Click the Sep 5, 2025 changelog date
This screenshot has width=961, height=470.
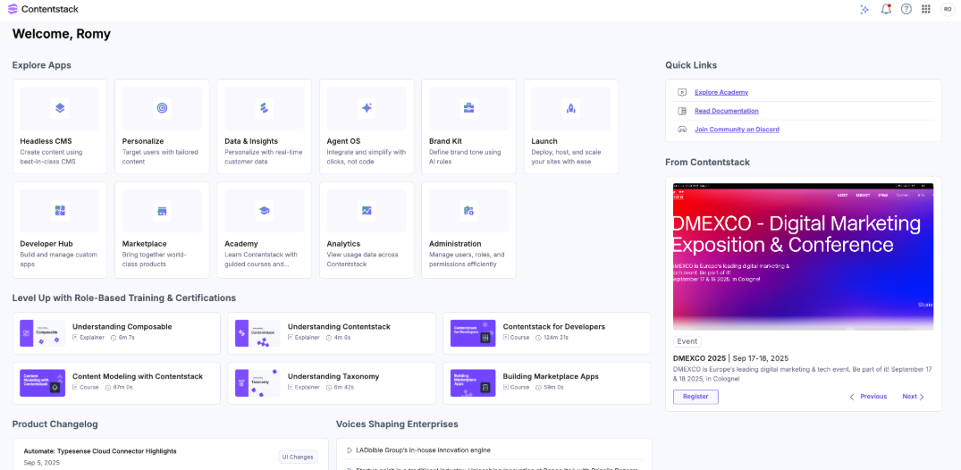click(x=42, y=463)
